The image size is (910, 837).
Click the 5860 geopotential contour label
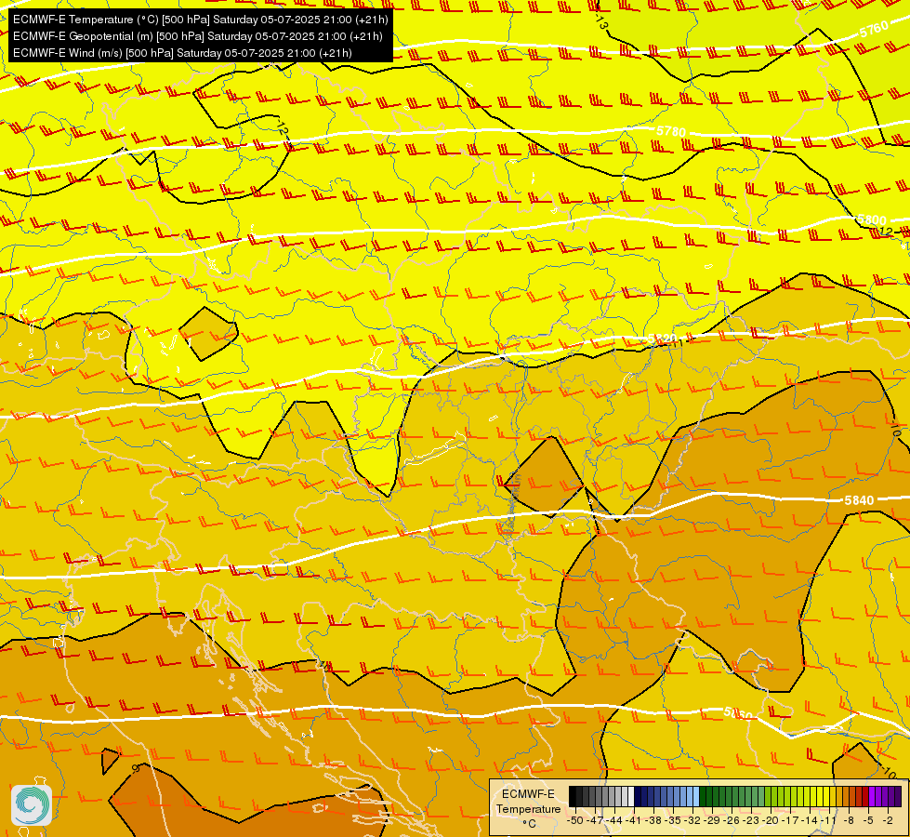pos(738,714)
